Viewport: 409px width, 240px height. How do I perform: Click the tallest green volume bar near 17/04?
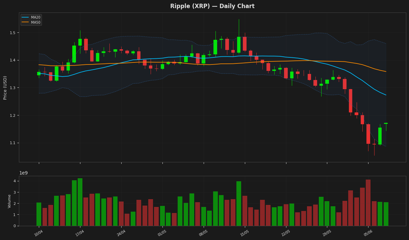[80, 202]
